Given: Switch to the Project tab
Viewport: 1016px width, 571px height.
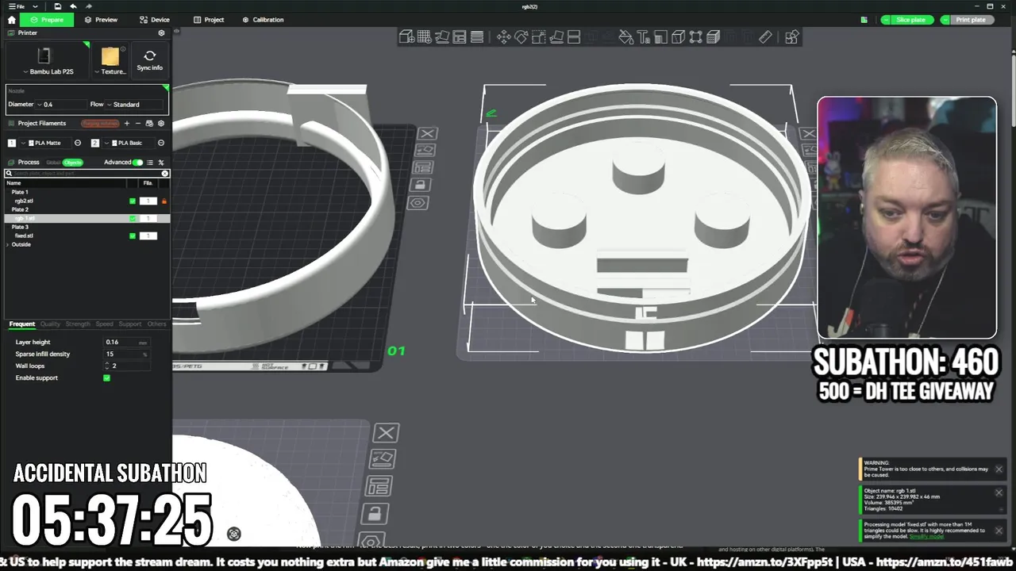Looking at the screenshot, I should pos(209,20).
